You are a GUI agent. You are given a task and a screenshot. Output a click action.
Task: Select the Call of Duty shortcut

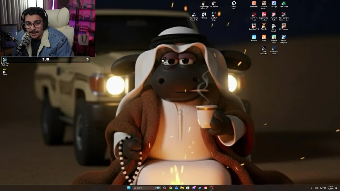[x=274, y=28]
